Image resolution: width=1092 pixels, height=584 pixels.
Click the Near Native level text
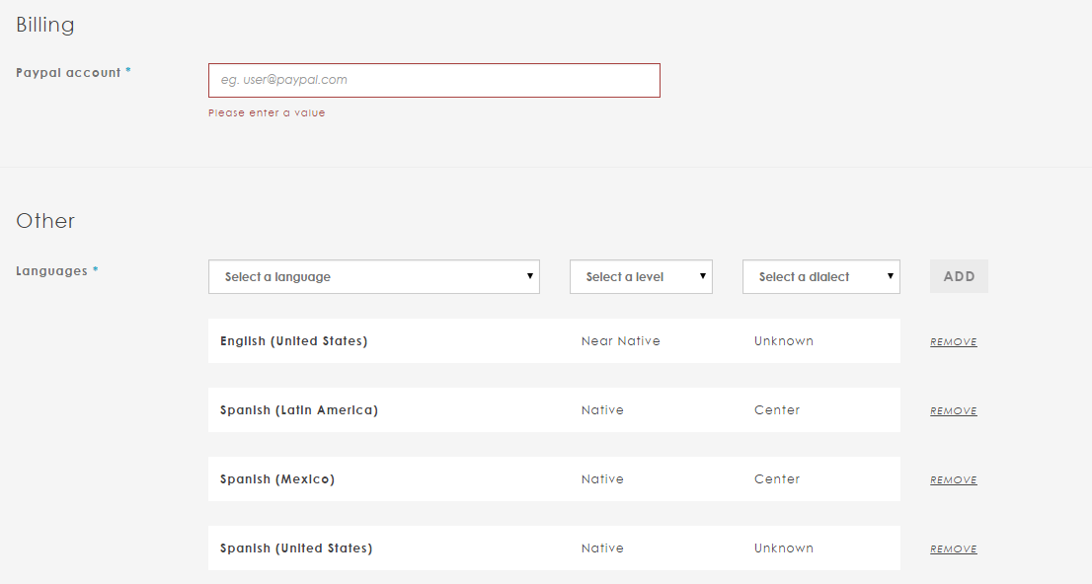tap(620, 341)
